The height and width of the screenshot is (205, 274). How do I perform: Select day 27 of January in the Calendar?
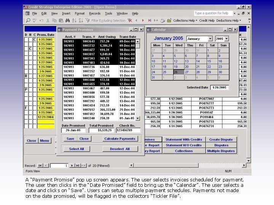coord(190,72)
